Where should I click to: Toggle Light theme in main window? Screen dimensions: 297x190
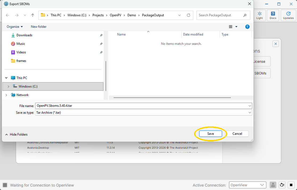point(259,15)
